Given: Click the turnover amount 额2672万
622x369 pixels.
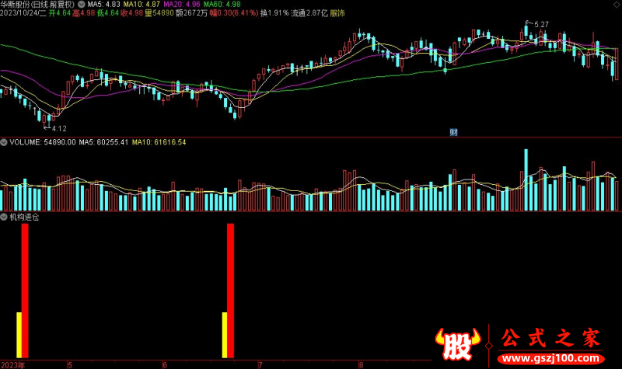Looking at the screenshot, I should [x=191, y=13].
